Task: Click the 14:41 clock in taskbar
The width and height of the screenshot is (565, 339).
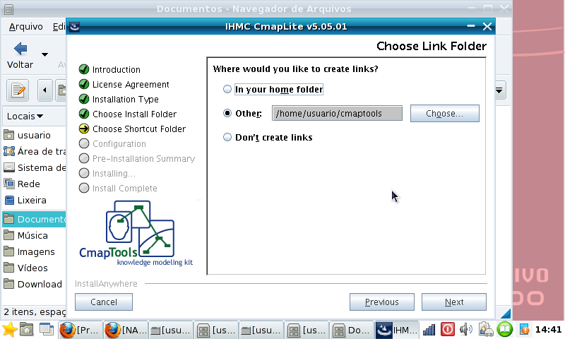Action: (x=548, y=330)
